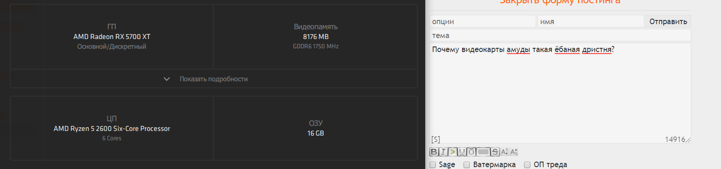Grab the textarea resize handle corner
Screen dimensions: 721x169
tap(688, 140)
